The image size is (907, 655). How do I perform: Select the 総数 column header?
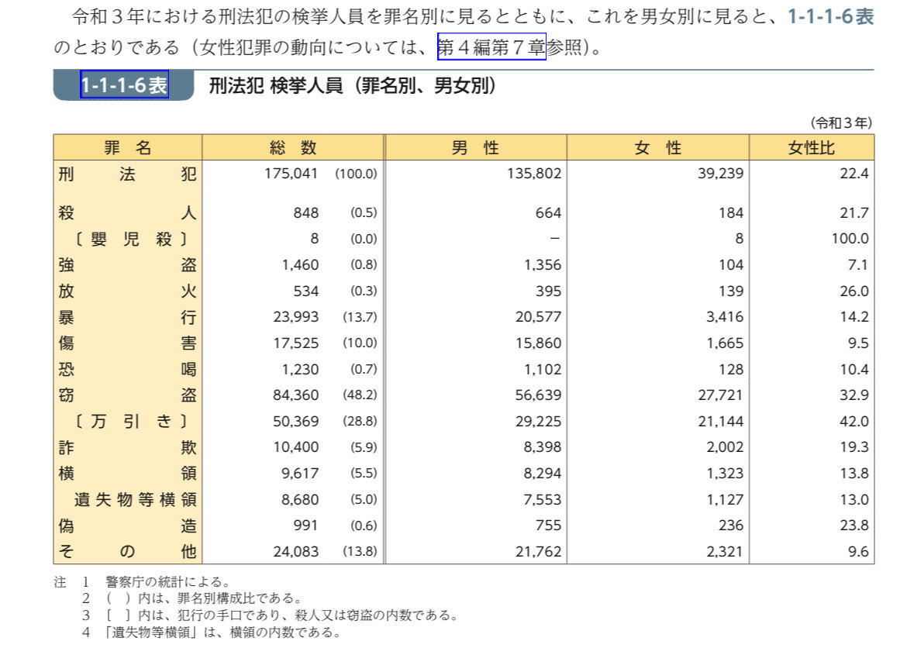(293, 147)
